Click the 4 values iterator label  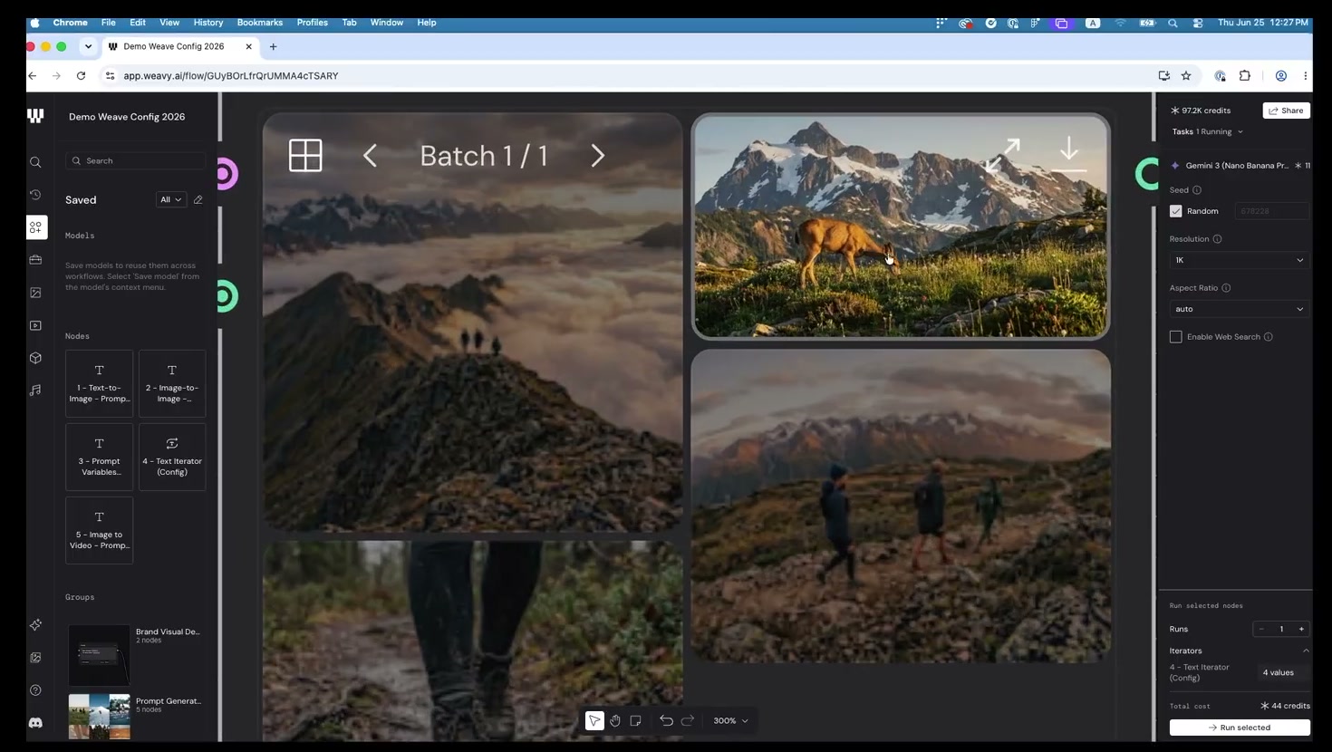click(1279, 672)
